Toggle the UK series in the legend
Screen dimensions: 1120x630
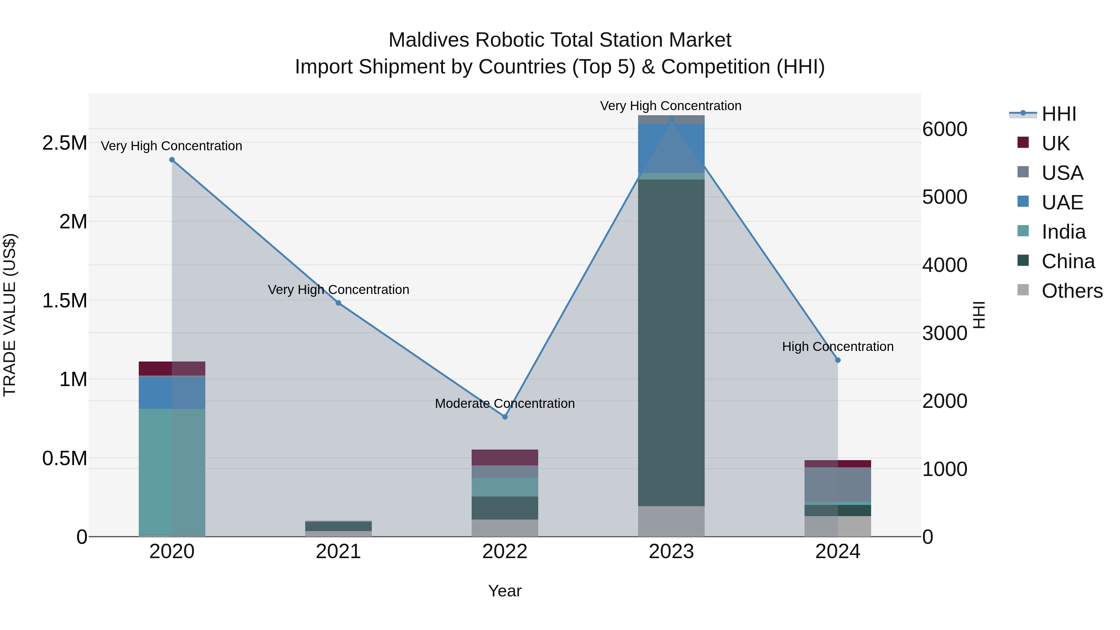[x=1043, y=143]
